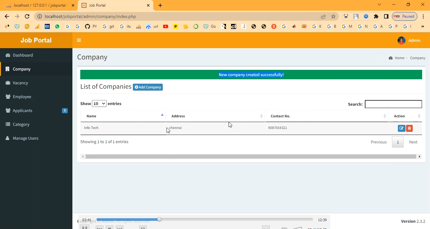Open the show entries dropdown
The height and width of the screenshot is (229, 430).
(99, 103)
